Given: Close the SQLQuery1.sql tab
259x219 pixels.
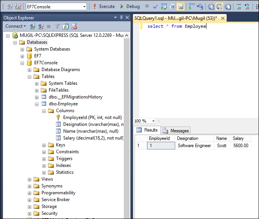Looking at the screenshot, I should coord(222,18).
